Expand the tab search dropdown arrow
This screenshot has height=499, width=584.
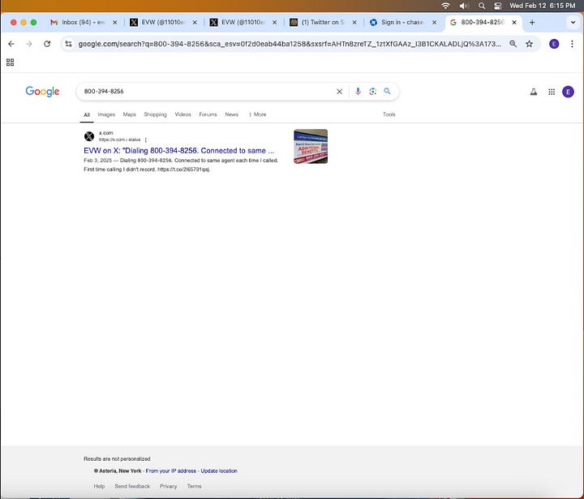click(x=573, y=23)
